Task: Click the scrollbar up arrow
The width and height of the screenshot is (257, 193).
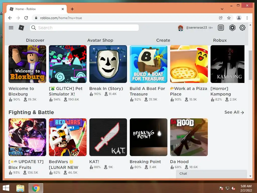Action: click(x=250, y=25)
